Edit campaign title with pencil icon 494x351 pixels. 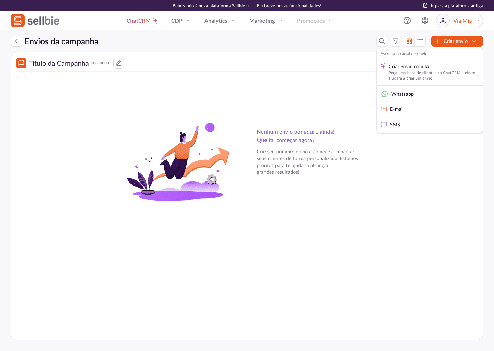[x=119, y=63]
